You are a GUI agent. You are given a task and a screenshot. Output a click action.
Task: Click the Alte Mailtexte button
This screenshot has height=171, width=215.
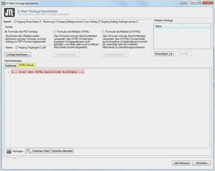tap(181, 163)
